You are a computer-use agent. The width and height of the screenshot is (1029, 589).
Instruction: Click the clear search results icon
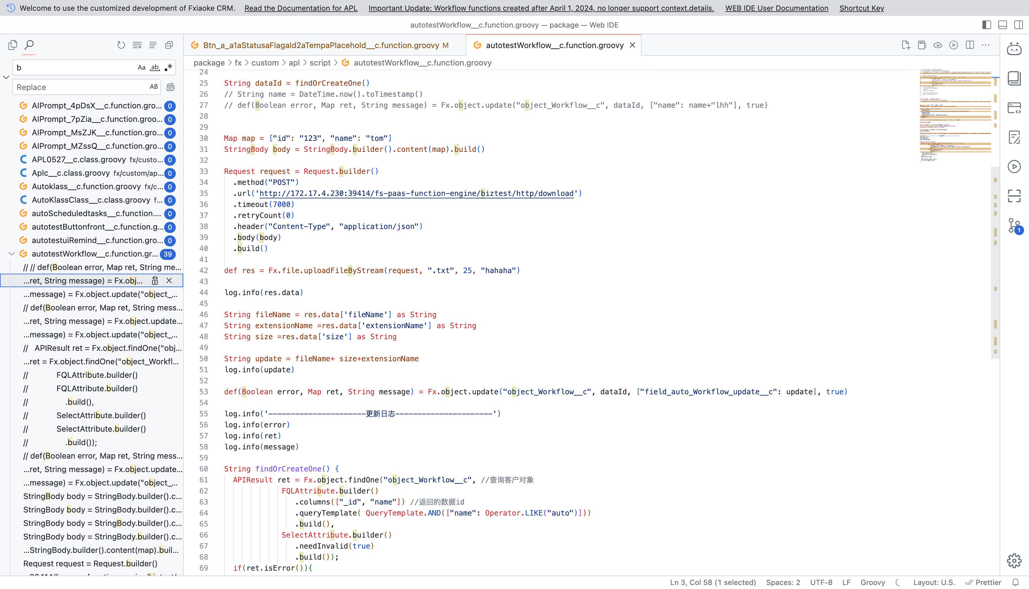click(137, 45)
